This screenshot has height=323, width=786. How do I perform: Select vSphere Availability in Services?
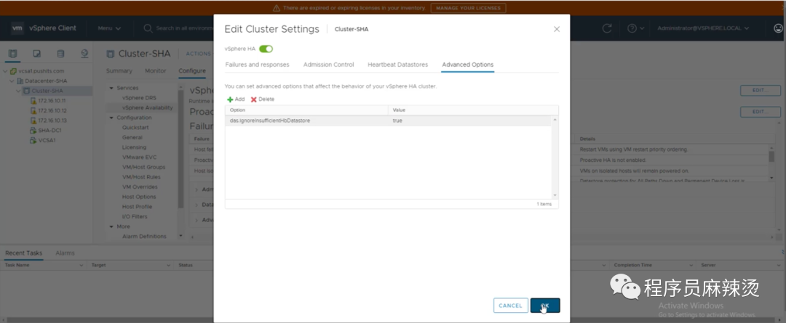(147, 107)
